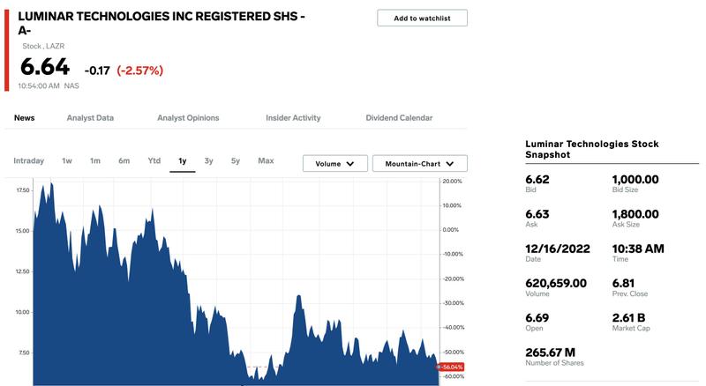Select the 1y chart range
The width and height of the screenshot is (706, 386).
click(x=183, y=161)
